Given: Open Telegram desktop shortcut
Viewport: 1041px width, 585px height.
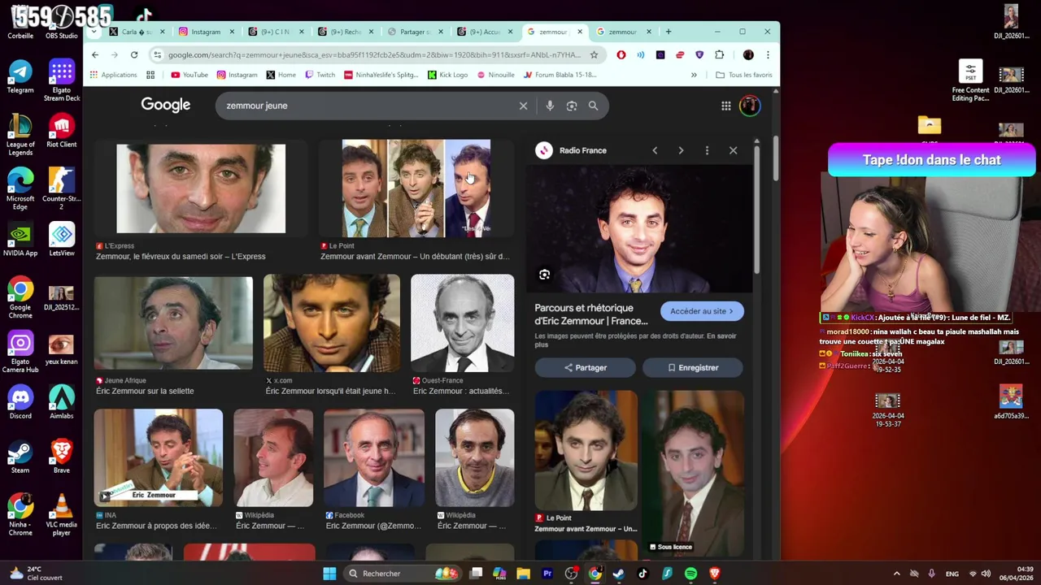Looking at the screenshot, I should (20, 76).
